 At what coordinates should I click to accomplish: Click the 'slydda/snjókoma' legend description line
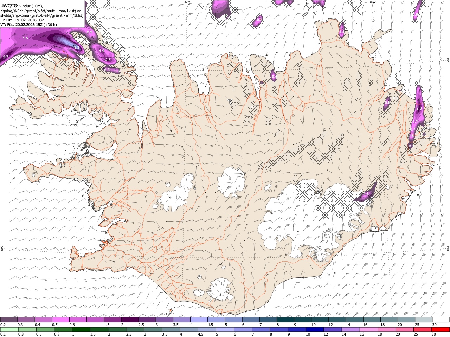(x=42, y=15)
